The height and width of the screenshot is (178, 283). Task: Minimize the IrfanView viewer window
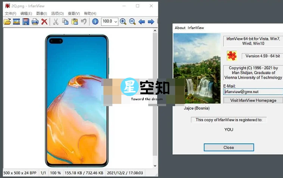coord(124,6)
